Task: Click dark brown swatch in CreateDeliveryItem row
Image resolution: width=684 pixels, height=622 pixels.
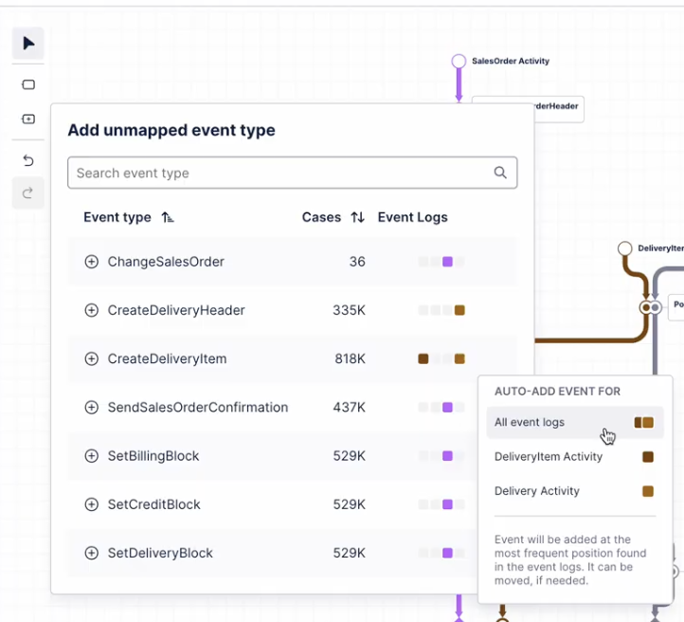Action: (423, 358)
